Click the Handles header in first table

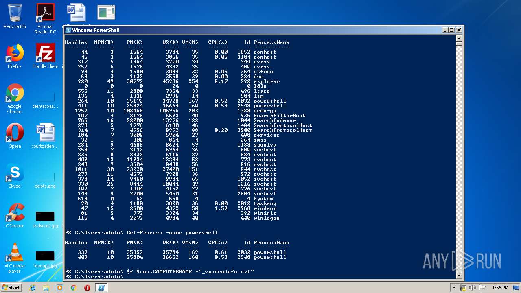point(76,42)
